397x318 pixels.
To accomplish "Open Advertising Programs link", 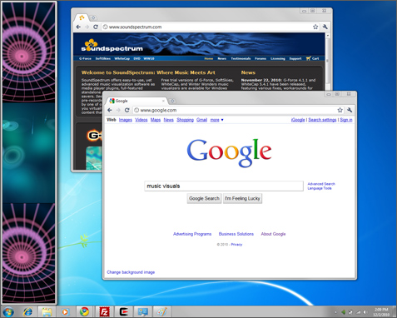I will coord(192,234).
